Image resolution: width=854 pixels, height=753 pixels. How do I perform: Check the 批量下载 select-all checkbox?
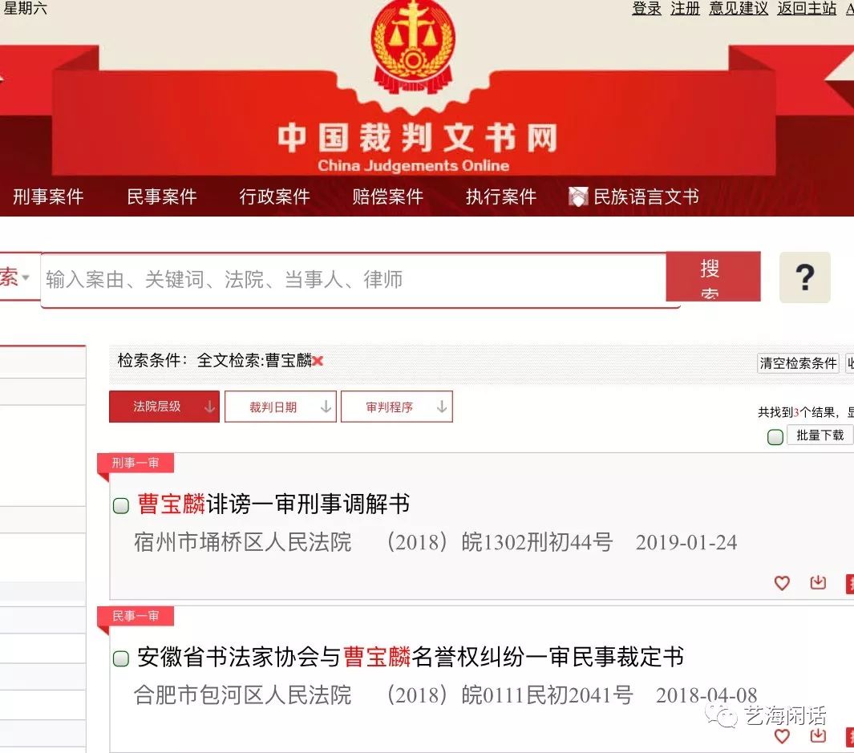775,436
